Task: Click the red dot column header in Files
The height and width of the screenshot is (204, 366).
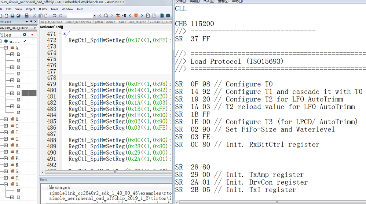Action: pos(32,35)
